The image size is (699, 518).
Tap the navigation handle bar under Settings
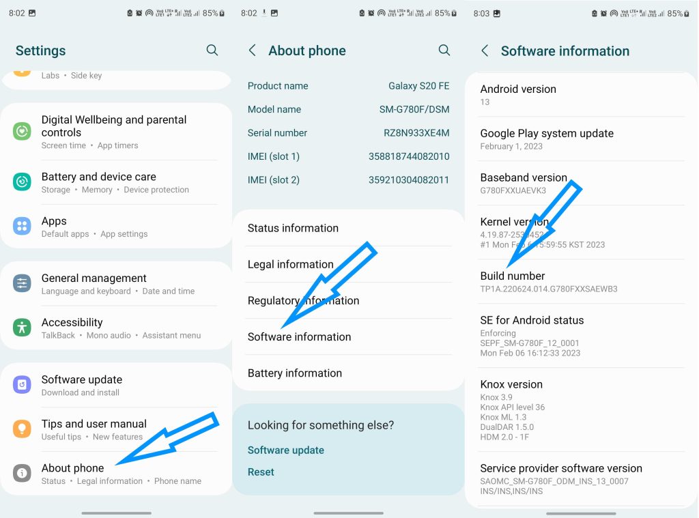tap(116, 513)
